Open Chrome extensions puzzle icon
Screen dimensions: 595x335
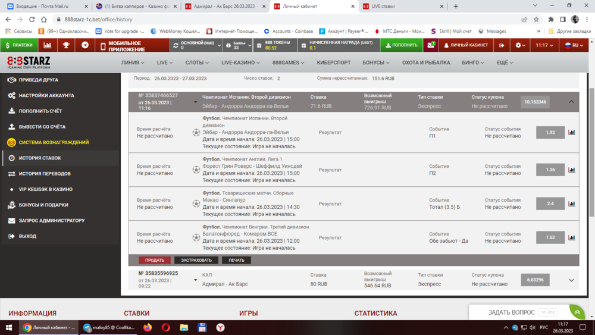point(551,20)
